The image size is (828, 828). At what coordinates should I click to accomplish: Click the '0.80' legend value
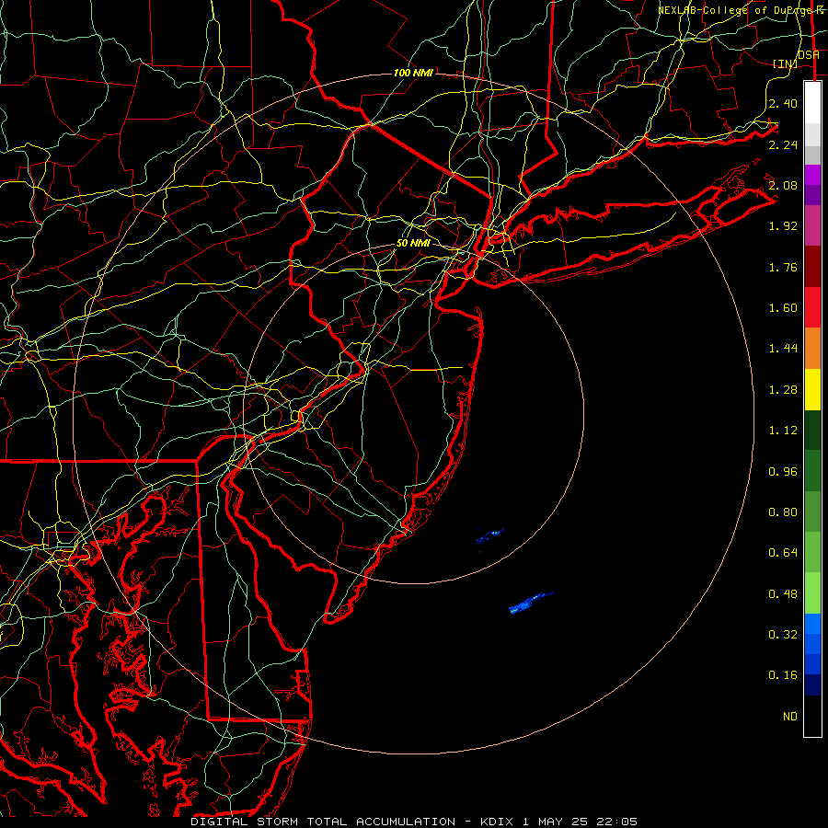783,512
